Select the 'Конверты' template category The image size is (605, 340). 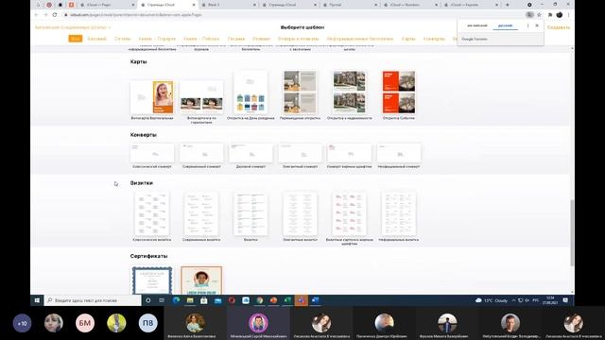click(434, 39)
